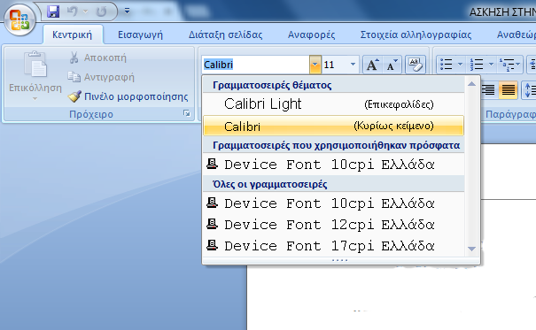Choose Device Font 17cpi Ελλάδα
This screenshot has height=330, width=536.
click(334, 246)
